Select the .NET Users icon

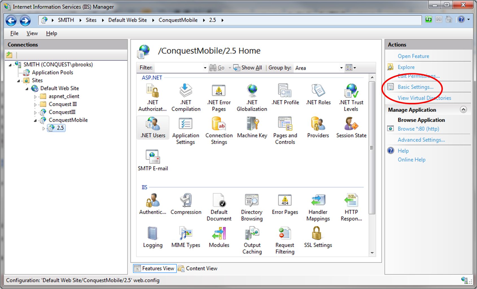click(x=153, y=127)
